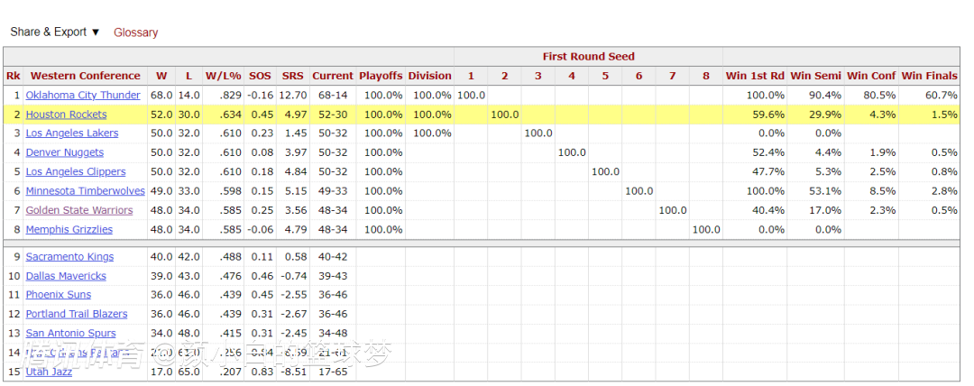Open Los Angeles Clippers team link

(76, 171)
